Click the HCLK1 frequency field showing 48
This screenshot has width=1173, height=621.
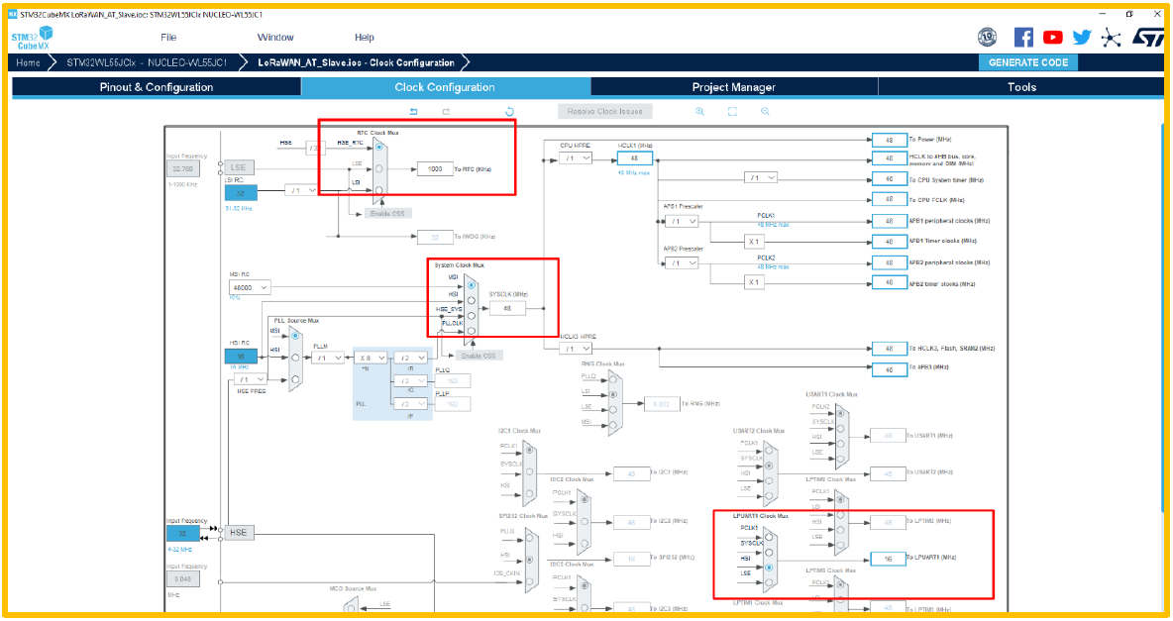(634, 158)
